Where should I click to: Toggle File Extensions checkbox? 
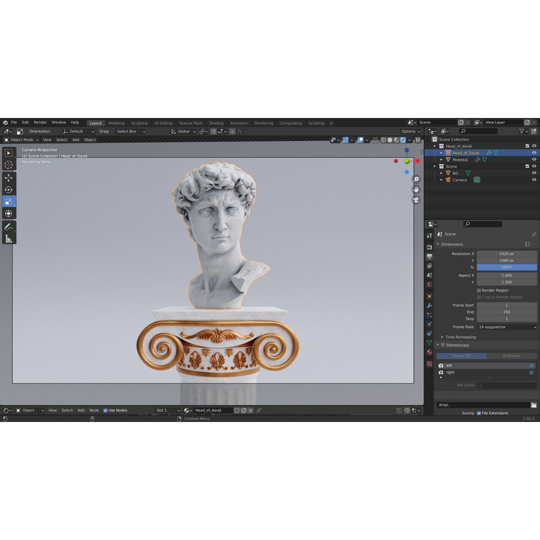coord(479,413)
